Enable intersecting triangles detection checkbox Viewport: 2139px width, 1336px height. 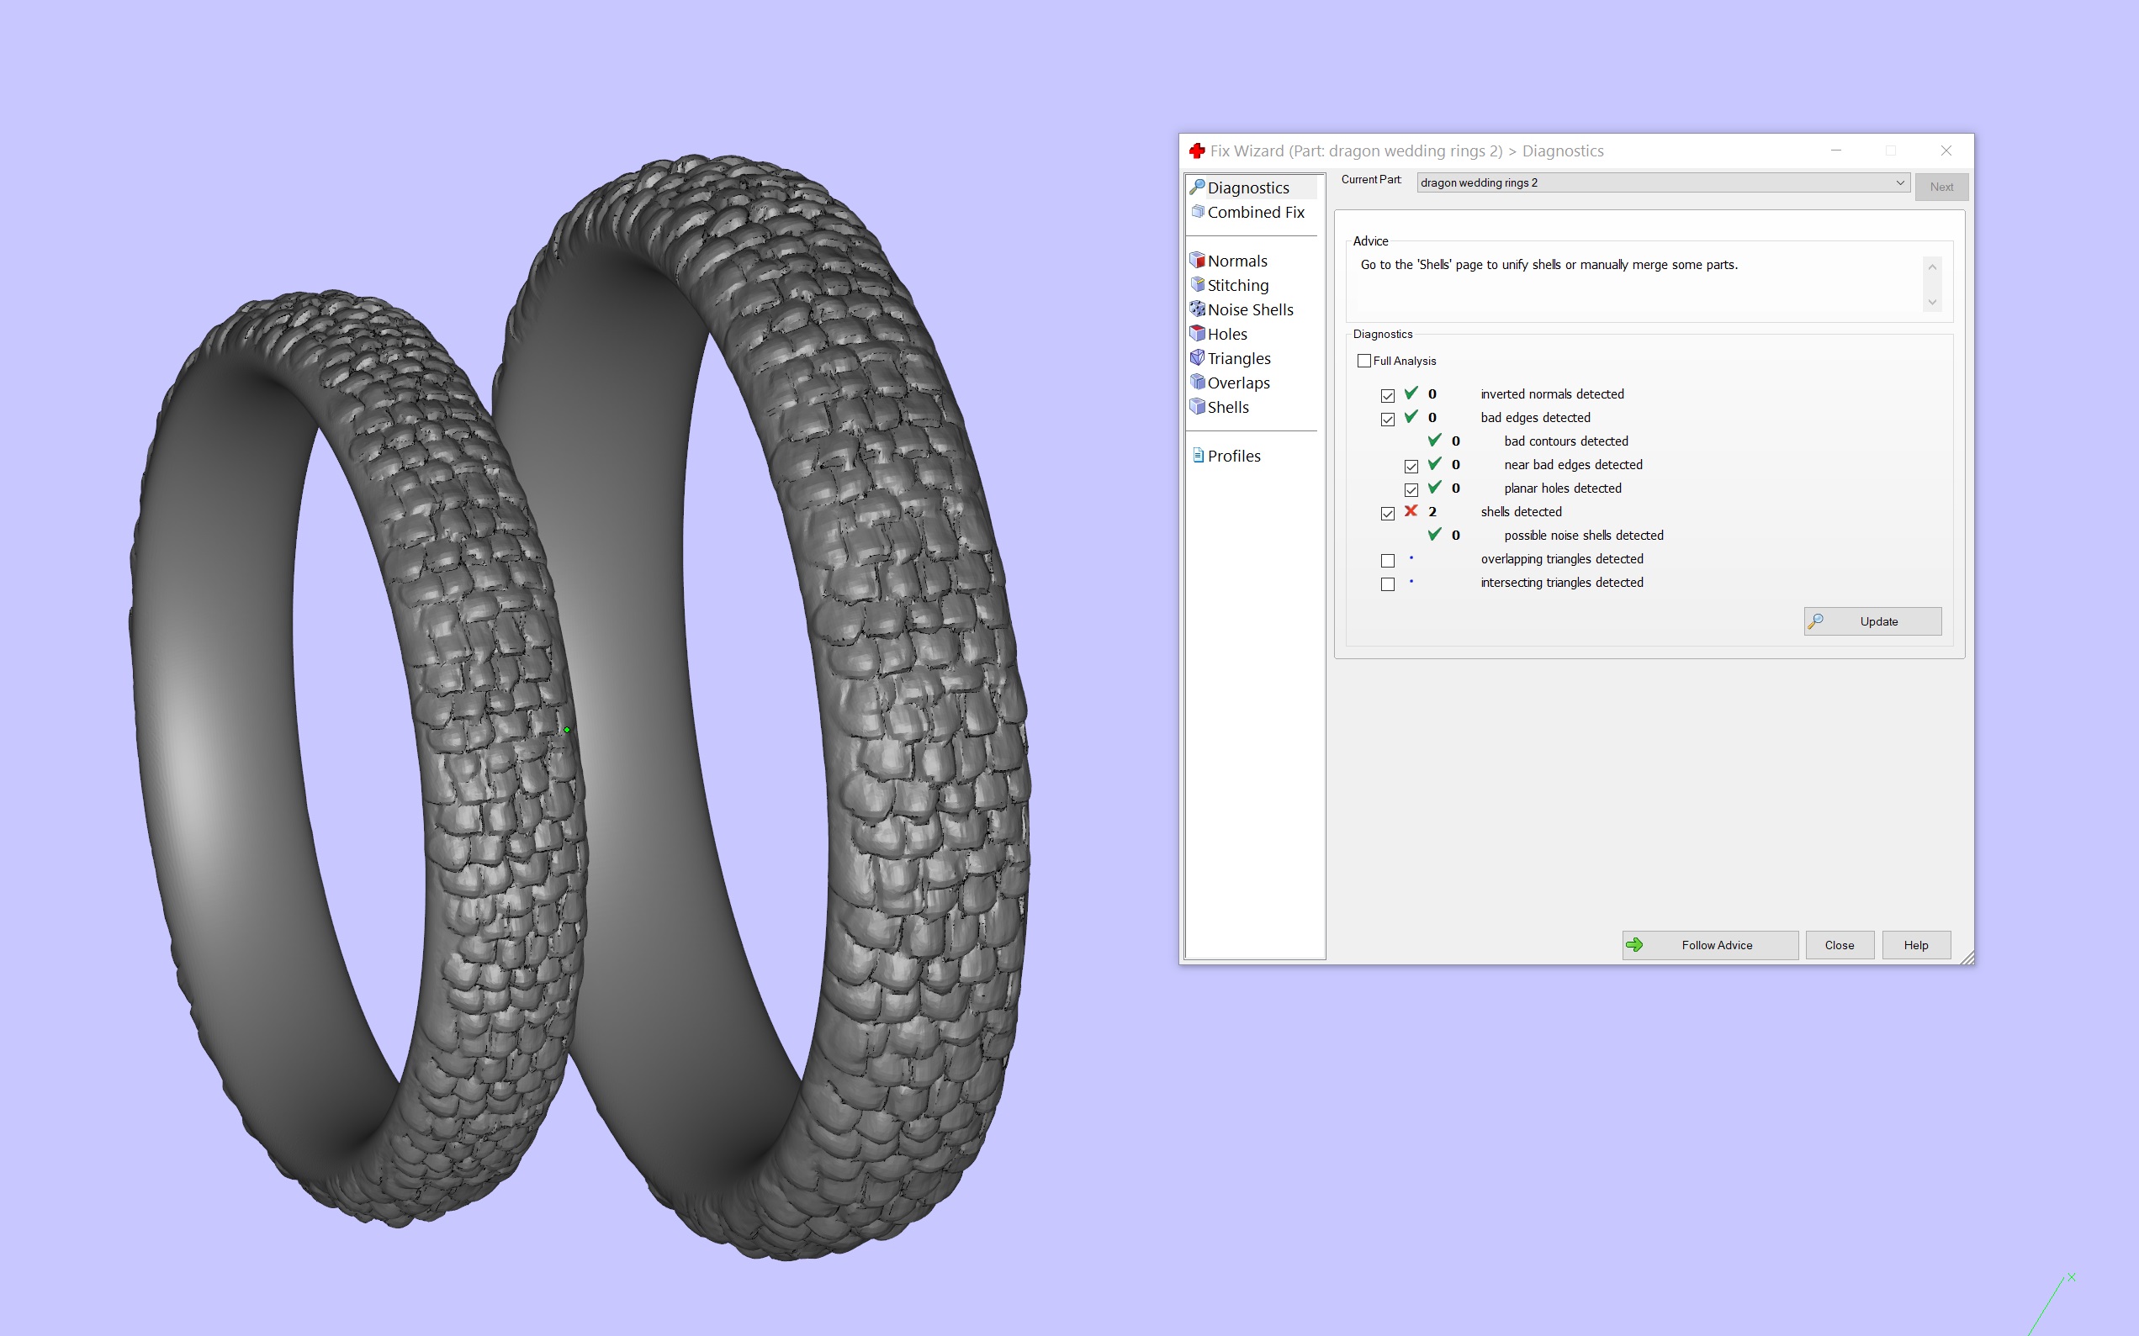(x=1388, y=584)
